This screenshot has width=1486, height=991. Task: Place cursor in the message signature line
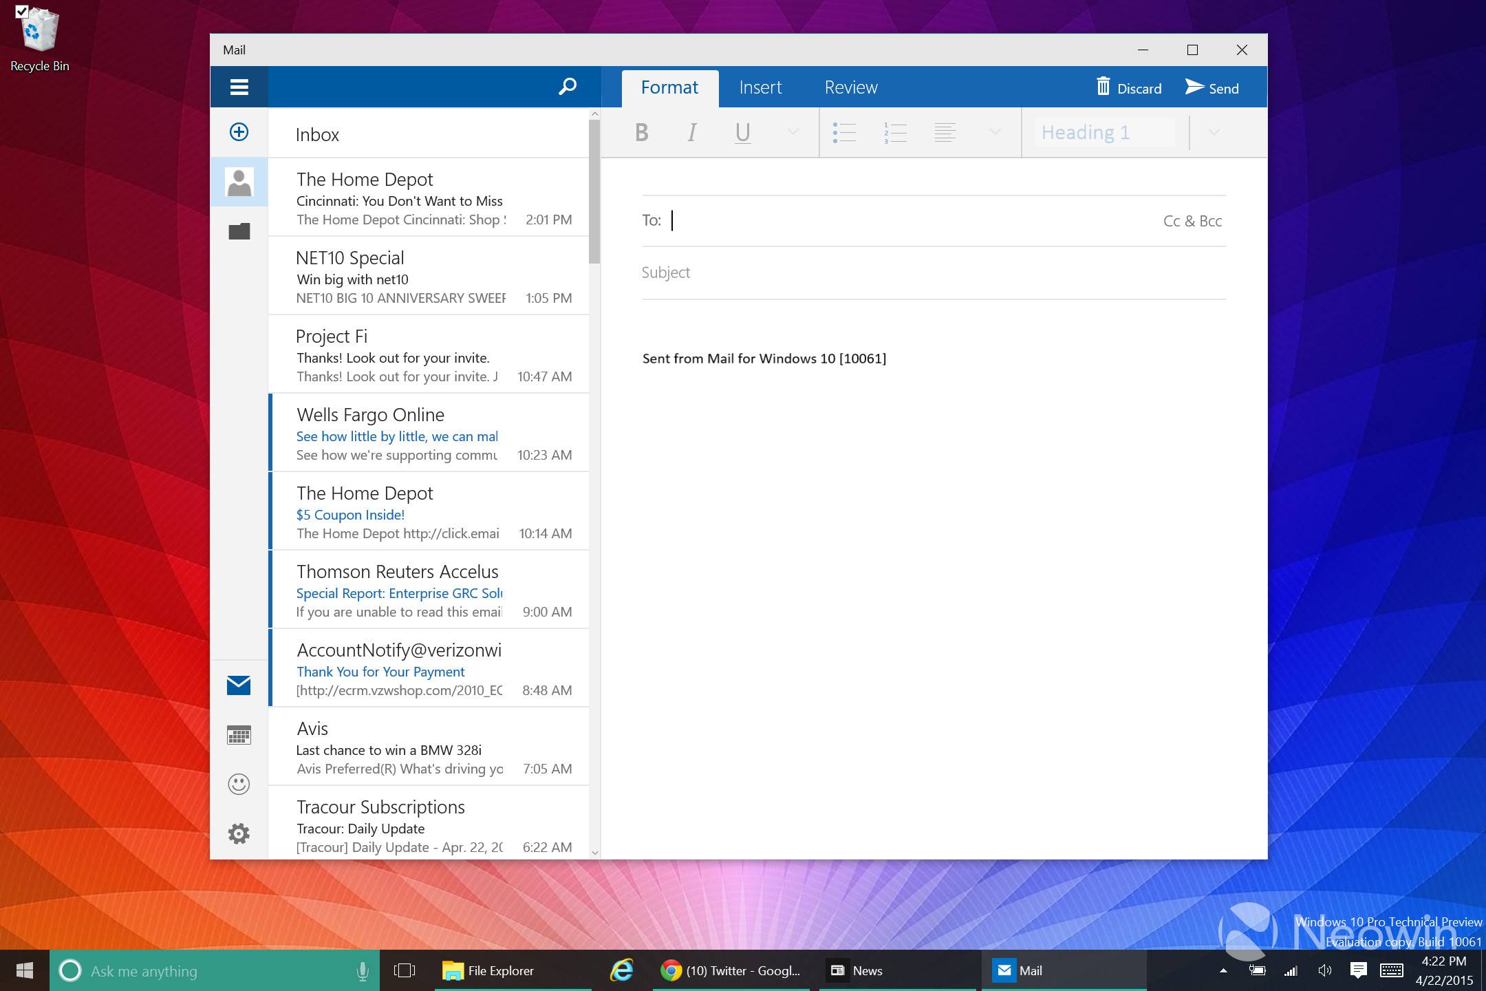(x=764, y=359)
